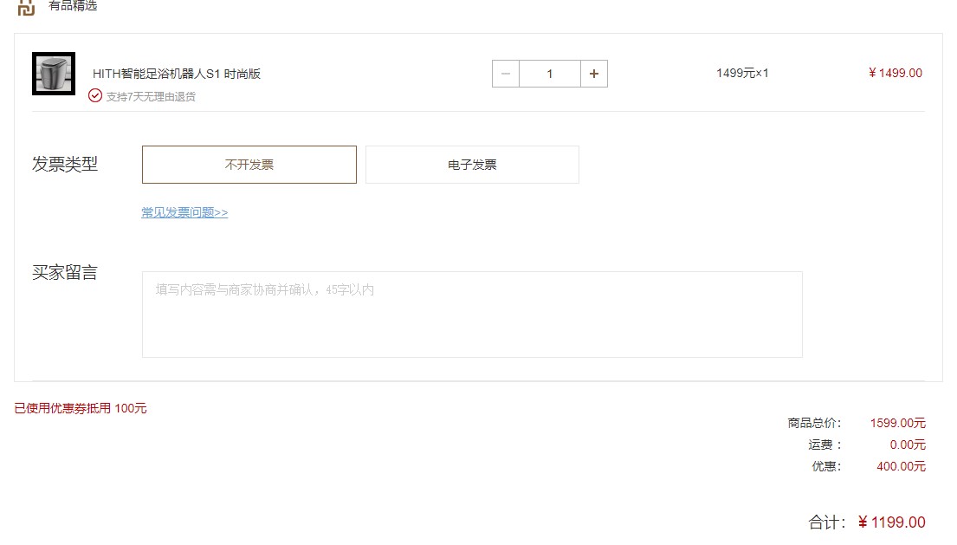Click the 优惠 400.00元 discount value
Screen dimensions: 957x545
pyautogui.click(x=902, y=466)
